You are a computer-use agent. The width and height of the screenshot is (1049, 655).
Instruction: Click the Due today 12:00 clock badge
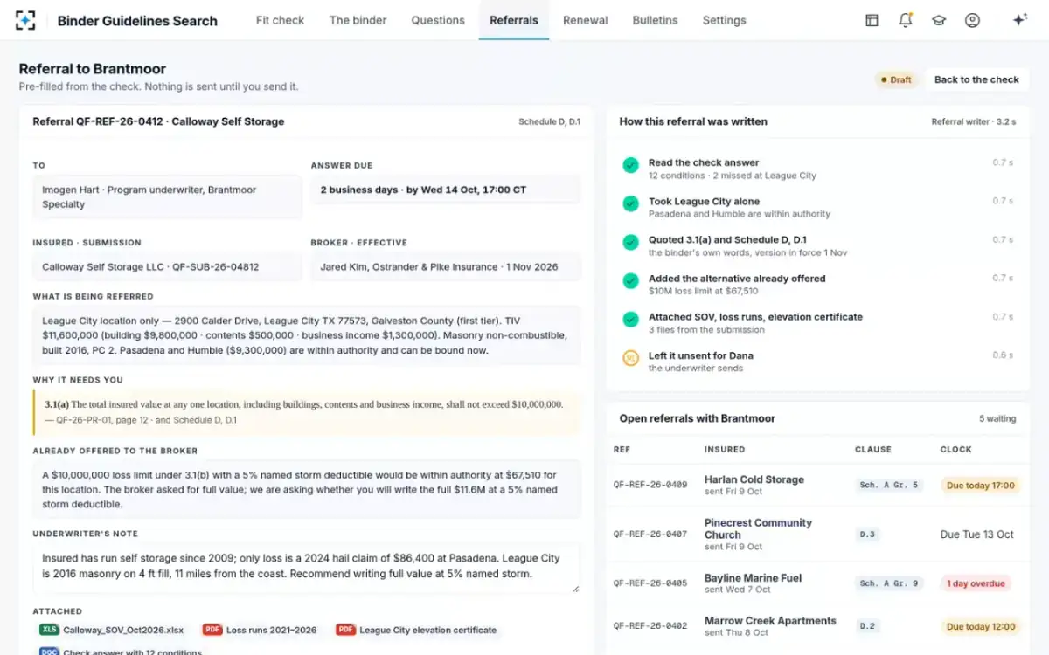point(981,626)
